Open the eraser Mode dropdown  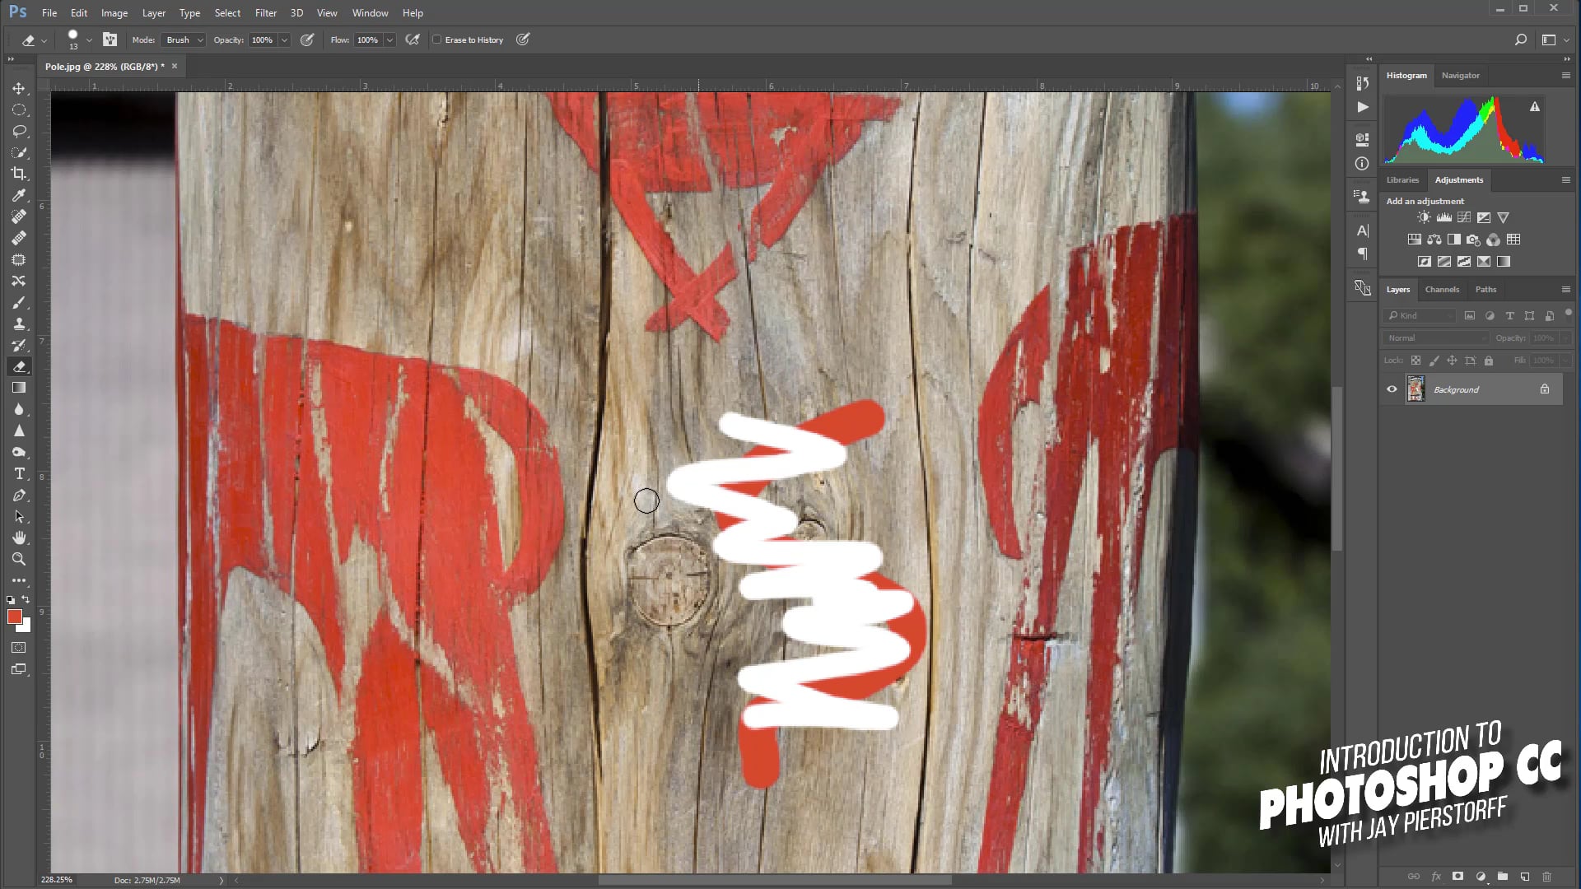184,40
